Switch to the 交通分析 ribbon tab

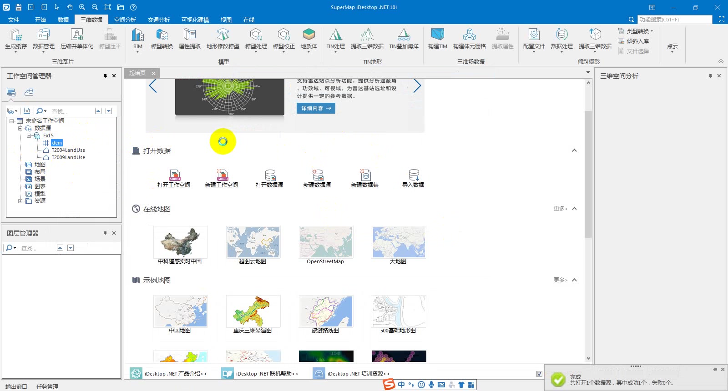click(x=159, y=20)
